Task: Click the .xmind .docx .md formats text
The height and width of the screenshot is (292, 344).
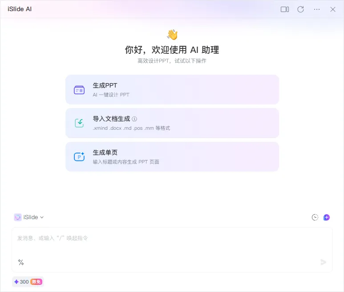Action: (131, 128)
